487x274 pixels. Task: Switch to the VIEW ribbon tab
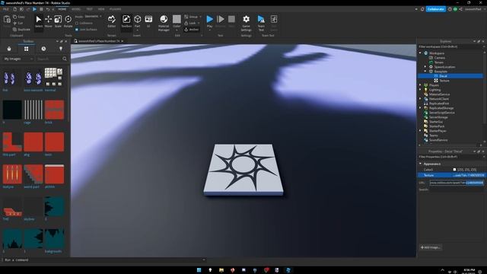101,9
